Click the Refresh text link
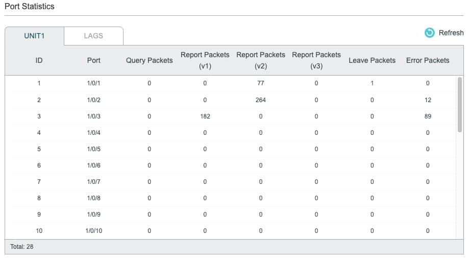This screenshot has width=469, height=258. (451, 33)
